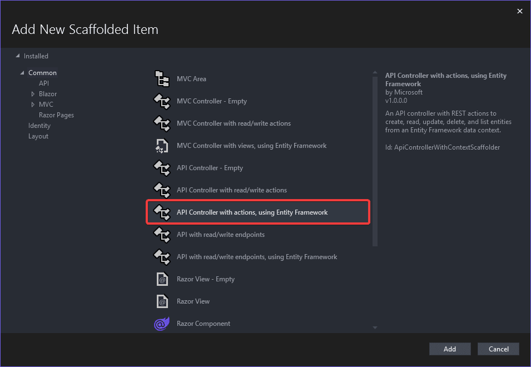This screenshot has height=367, width=531.
Task: Click the MVC Controller - Empty scaffolder icon
Action: pos(161,101)
